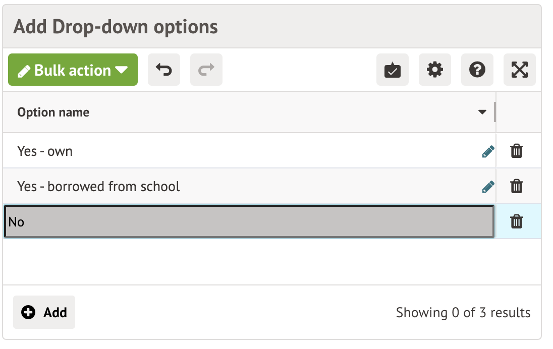Screen dimensions: 553x349
Task: Open the settings gear icon
Action: [x=434, y=70]
